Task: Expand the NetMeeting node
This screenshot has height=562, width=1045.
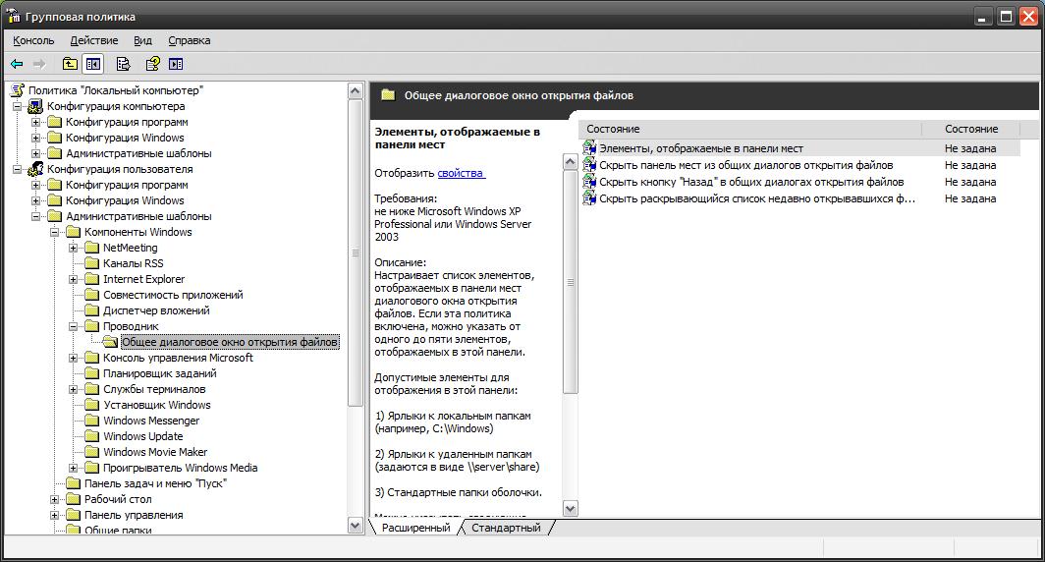Action: pyautogui.click(x=74, y=248)
